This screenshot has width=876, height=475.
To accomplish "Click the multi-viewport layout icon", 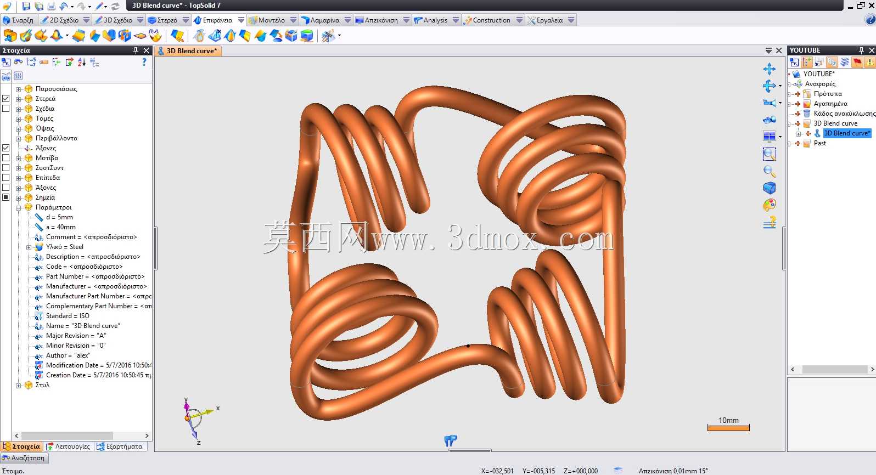I will coord(769,136).
